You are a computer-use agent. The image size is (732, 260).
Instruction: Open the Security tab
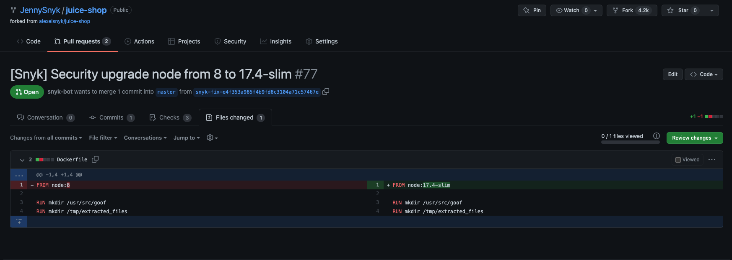pos(230,41)
